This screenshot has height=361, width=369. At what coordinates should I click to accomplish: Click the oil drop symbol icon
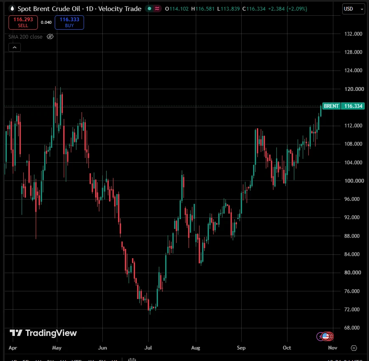pos(12,9)
